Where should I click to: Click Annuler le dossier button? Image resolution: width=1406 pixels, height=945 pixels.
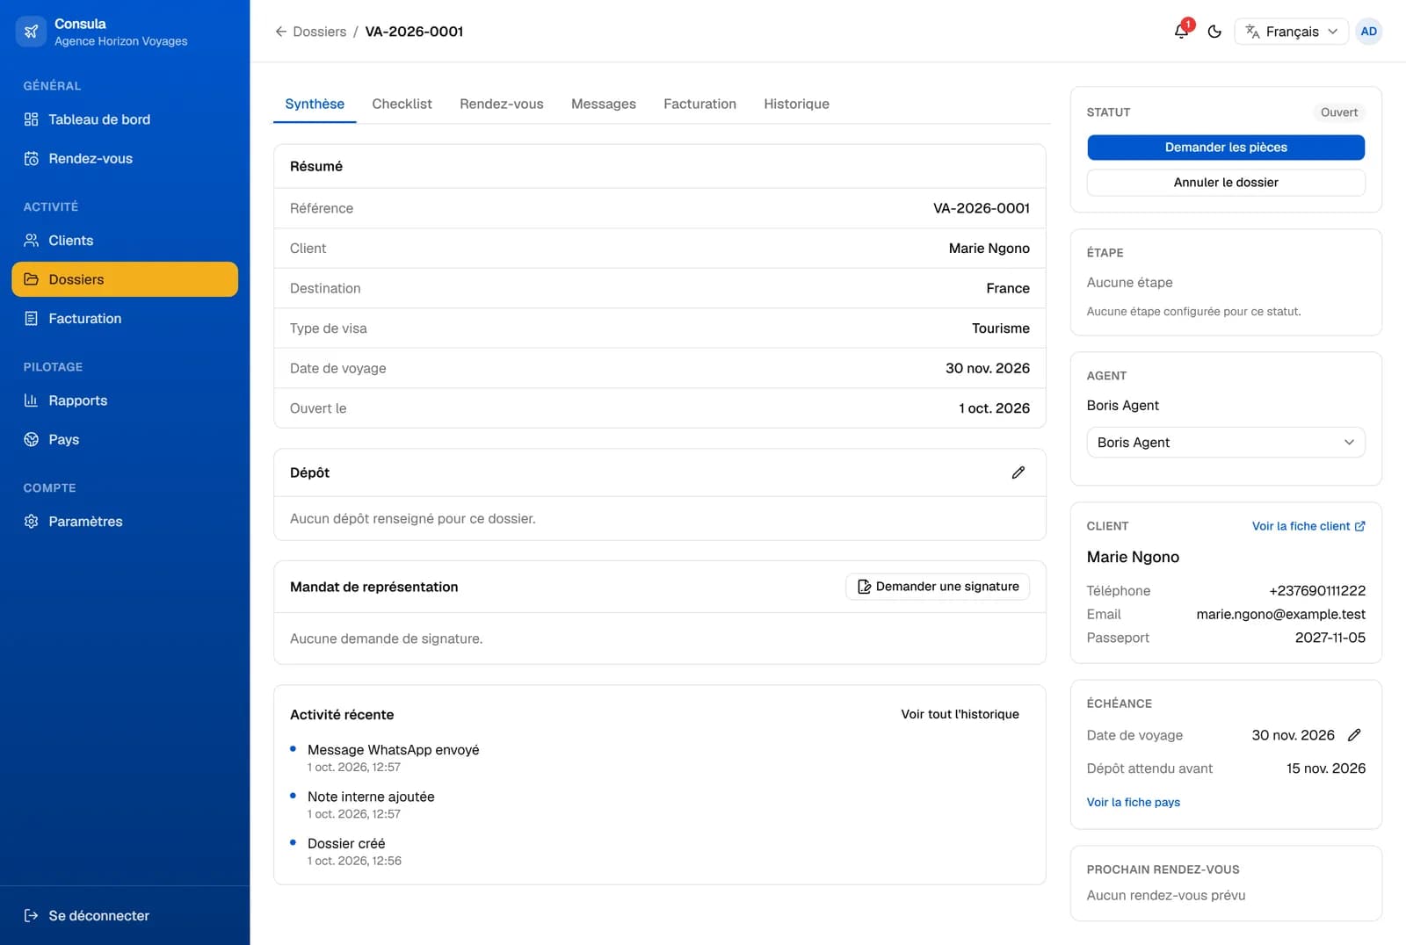[x=1226, y=183]
